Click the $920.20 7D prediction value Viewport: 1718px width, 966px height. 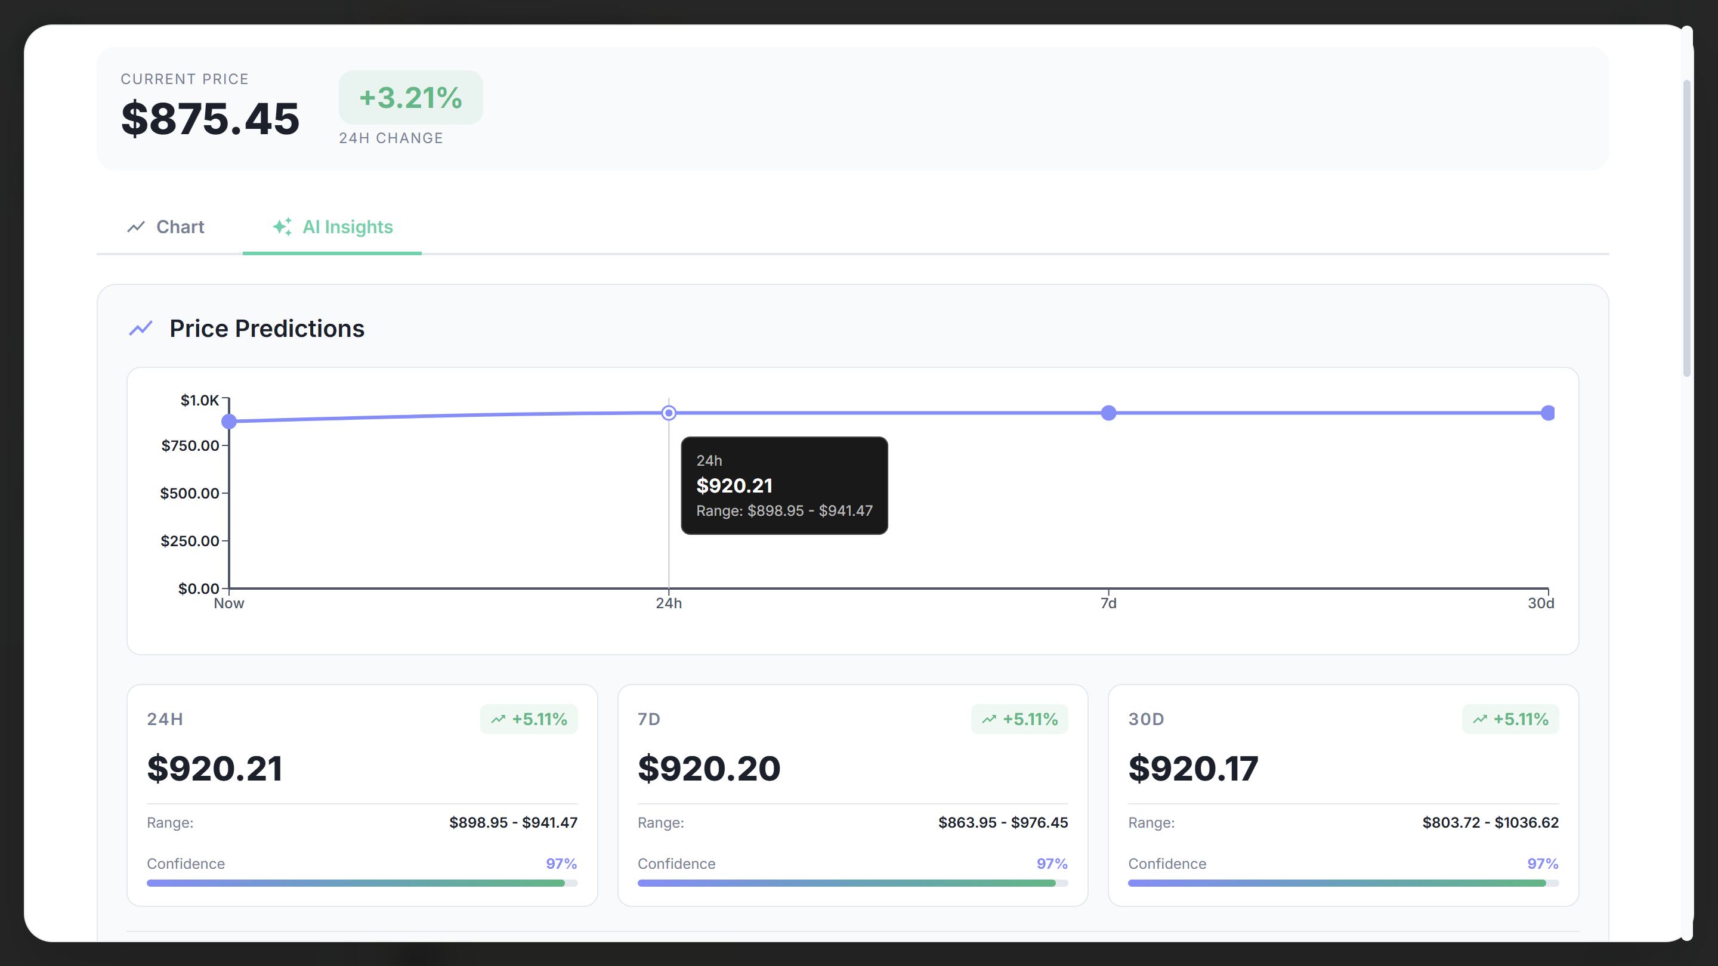point(709,769)
